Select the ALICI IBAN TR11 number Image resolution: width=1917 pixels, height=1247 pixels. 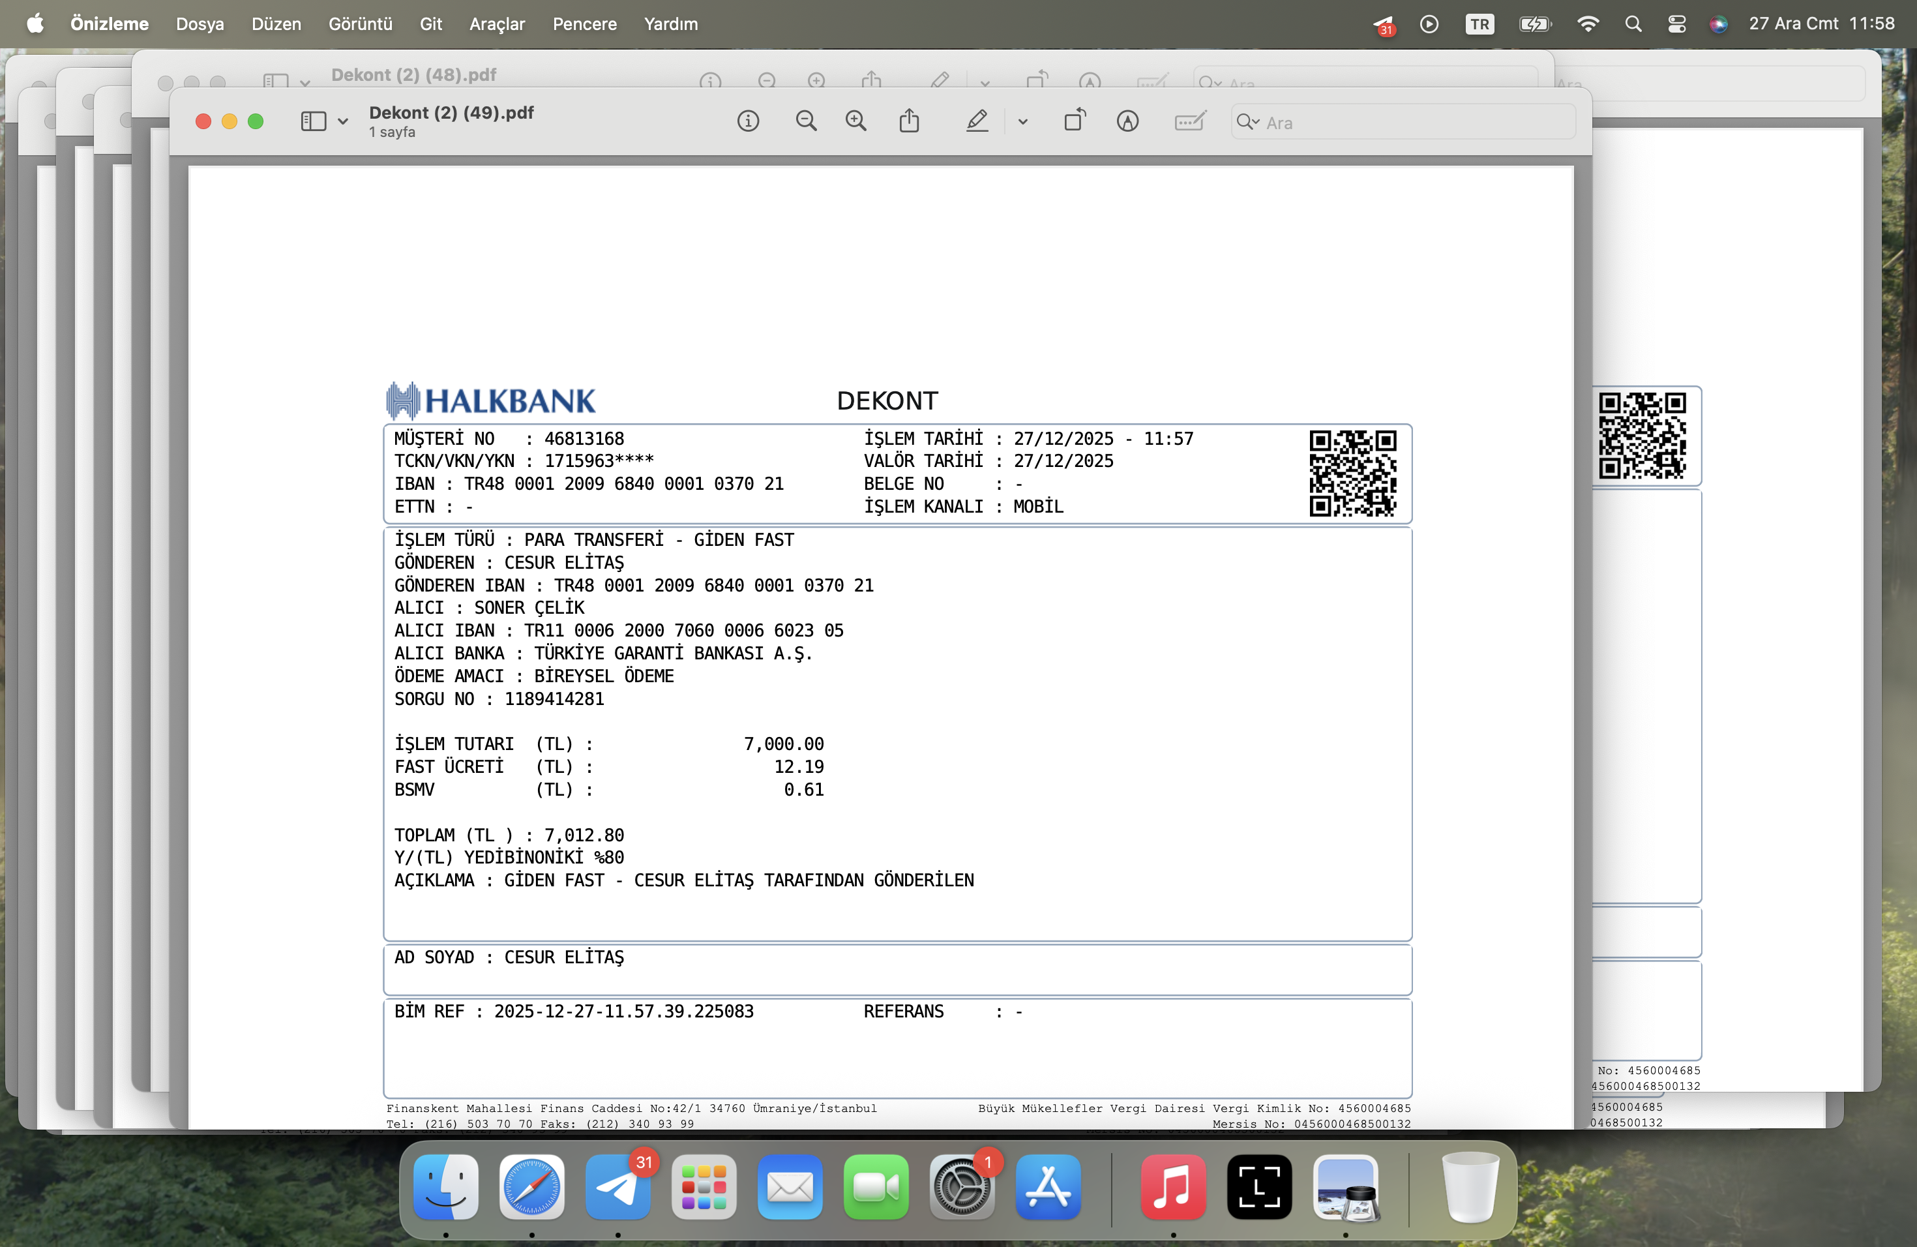pyautogui.click(x=684, y=631)
